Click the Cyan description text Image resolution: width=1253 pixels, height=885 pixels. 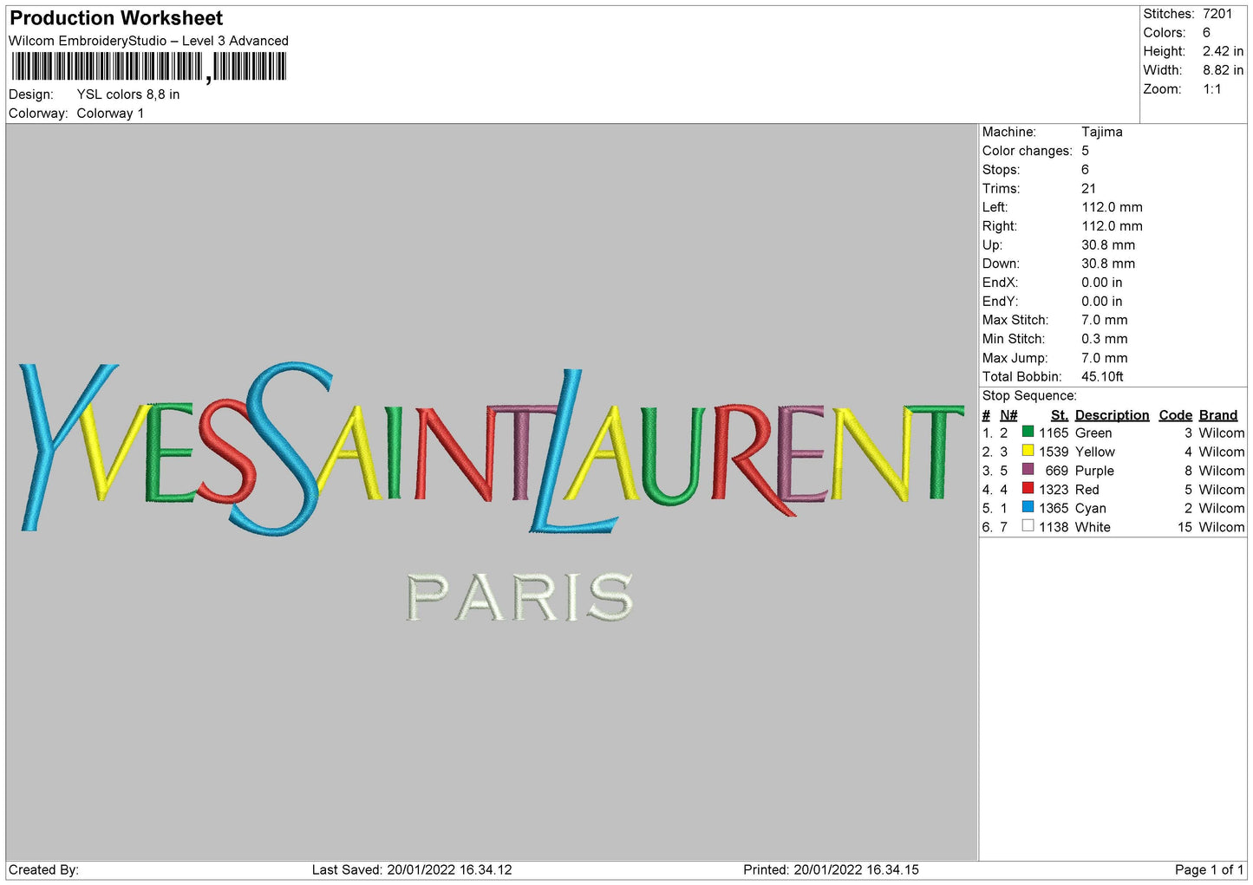coord(1091,509)
